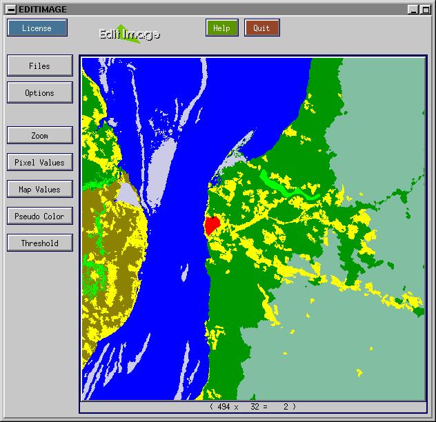Maximize the EDITIMAGE window

426,10
